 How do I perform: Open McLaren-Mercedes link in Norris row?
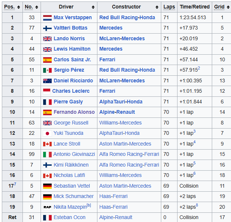coord(122,38)
